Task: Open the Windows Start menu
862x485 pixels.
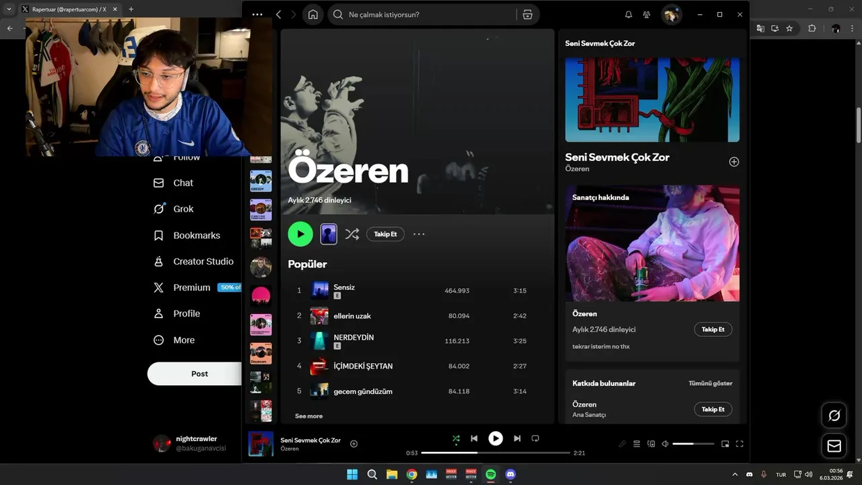Action: pyautogui.click(x=352, y=474)
